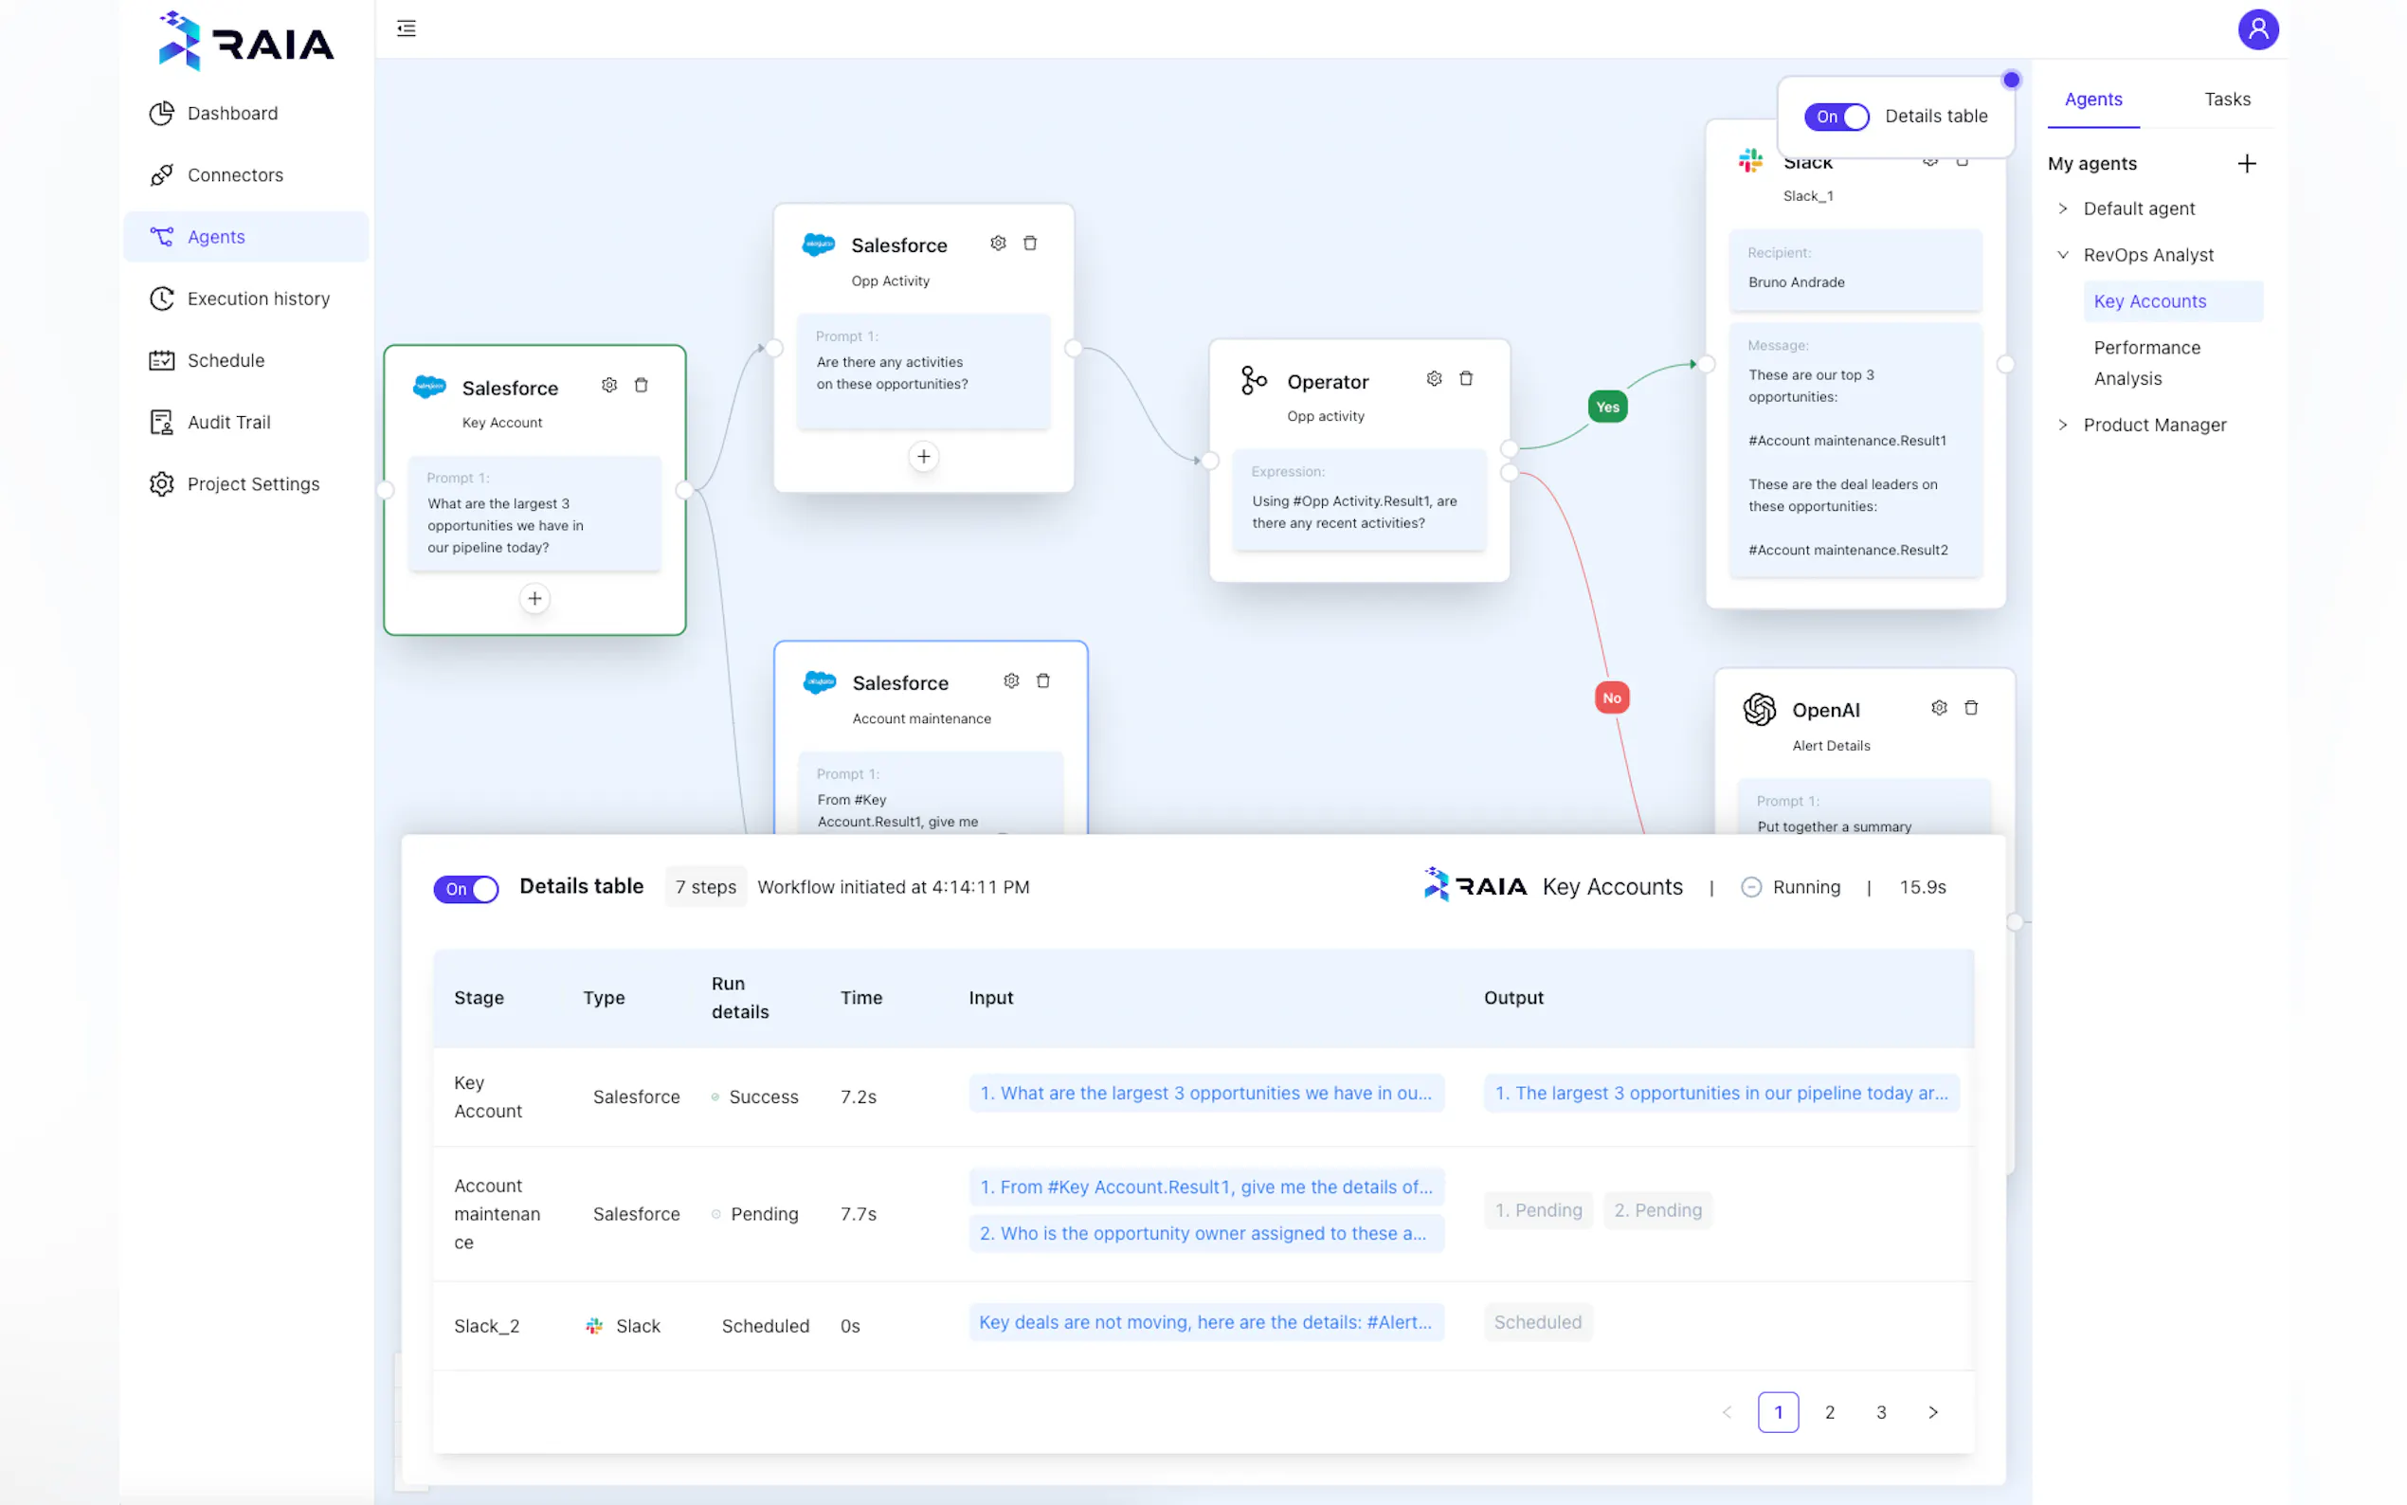Delete the Operator node with trash icon
The width and height of the screenshot is (2407, 1505).
pyautogui.click(x=1465, y=379)
